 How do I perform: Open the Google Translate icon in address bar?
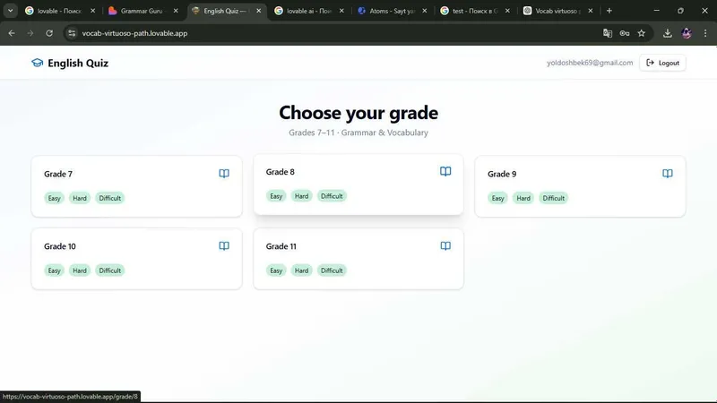pyautogui.click(x=608, y=33)
